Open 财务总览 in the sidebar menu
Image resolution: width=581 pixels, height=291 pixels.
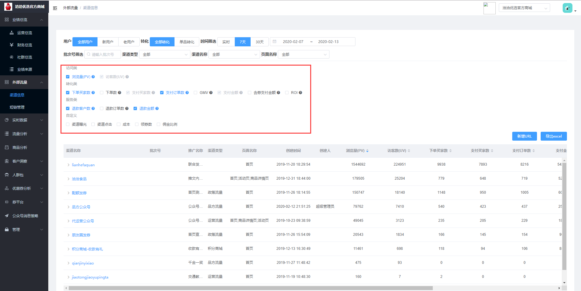click(24, 45)
